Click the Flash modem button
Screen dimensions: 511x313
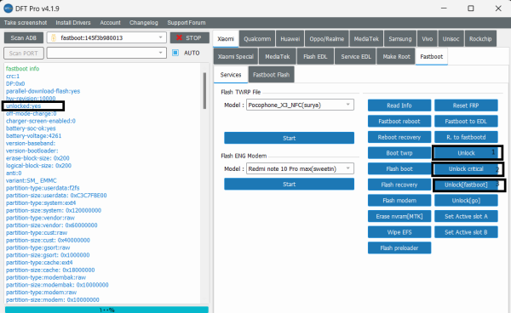399,201
